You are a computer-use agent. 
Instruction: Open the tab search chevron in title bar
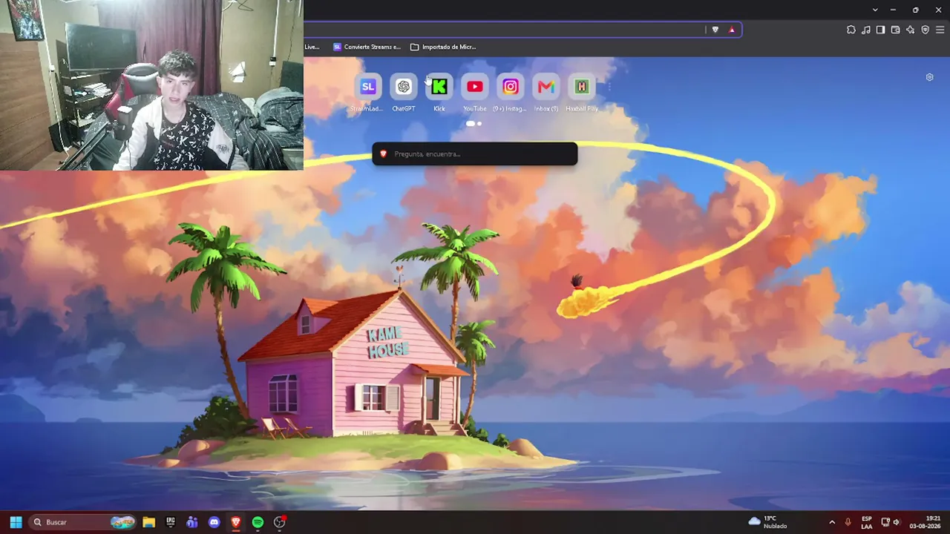click(x=875, y=10)
